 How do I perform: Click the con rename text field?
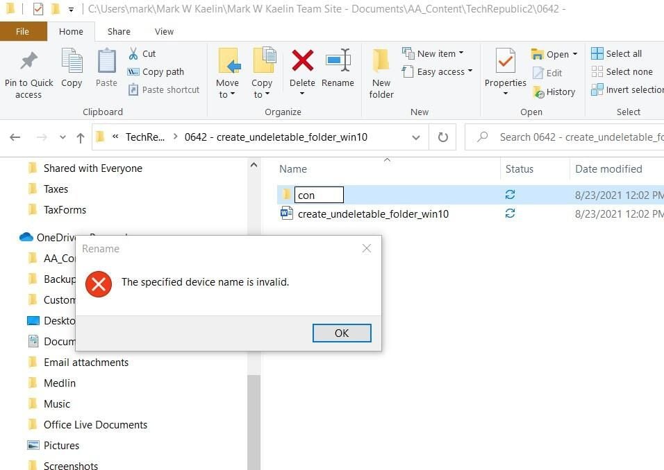coord(319,195)
